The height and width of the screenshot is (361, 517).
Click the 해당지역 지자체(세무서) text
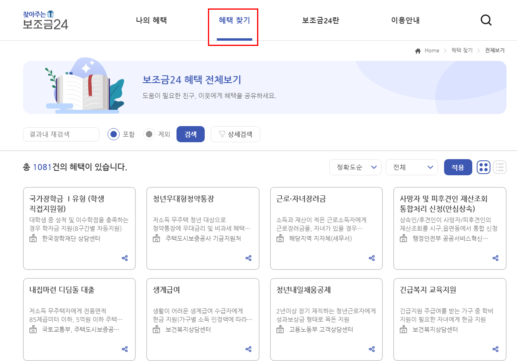click(x=321, y=239)
